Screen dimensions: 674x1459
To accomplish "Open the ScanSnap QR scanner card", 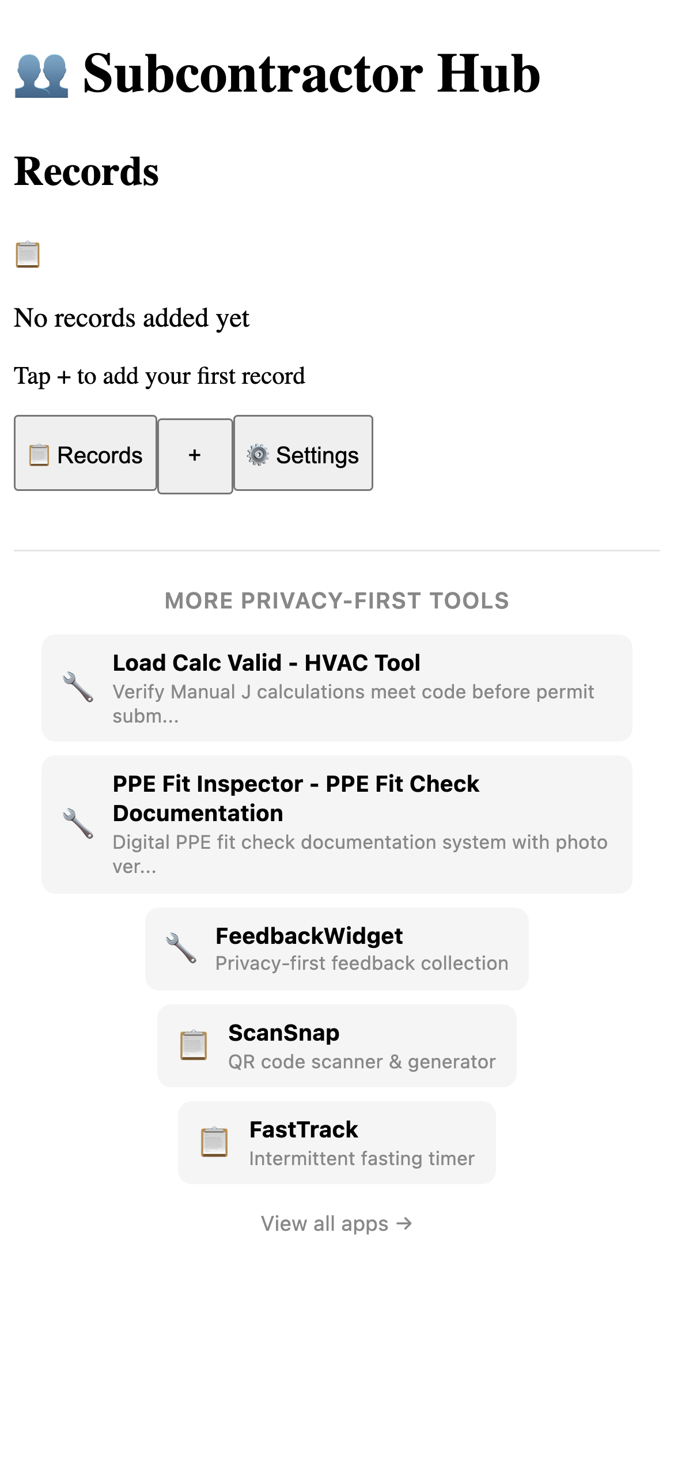I will pos(337,1046).
